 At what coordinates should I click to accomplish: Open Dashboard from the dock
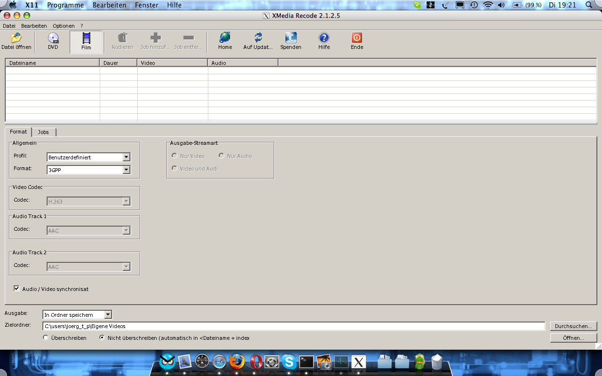[x=202, y=361]
